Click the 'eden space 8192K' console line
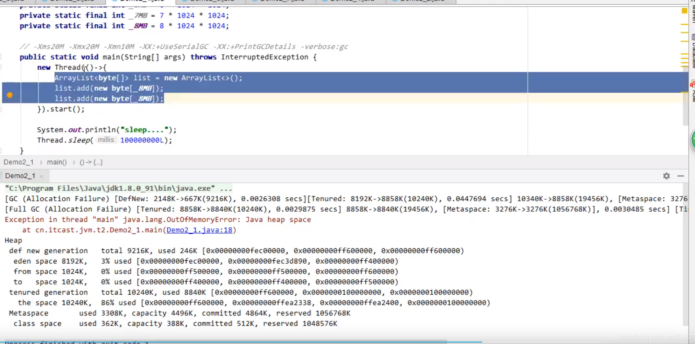Image resolution: width=695 pixels, height=344 pixels. (x=206, y=261)
